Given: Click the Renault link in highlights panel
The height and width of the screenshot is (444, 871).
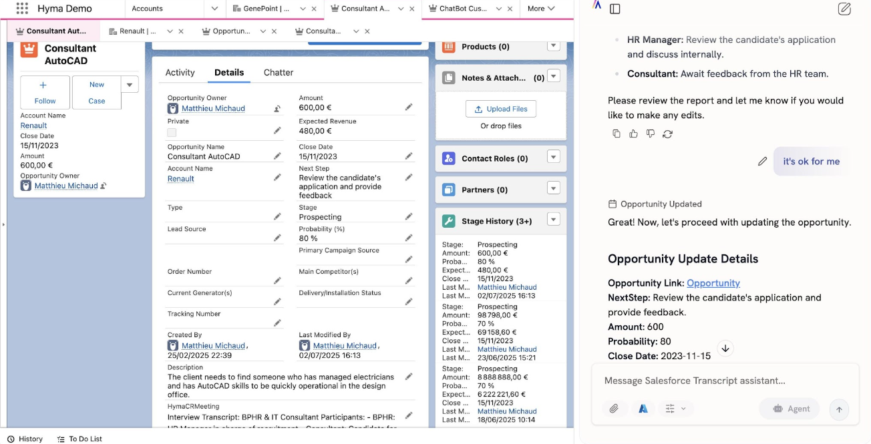Looking at the screenshot, I should pyautogui.click(x=33, y=126).
